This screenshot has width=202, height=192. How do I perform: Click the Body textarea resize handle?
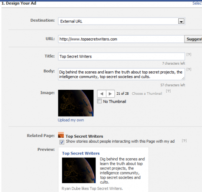pos(183,78)
